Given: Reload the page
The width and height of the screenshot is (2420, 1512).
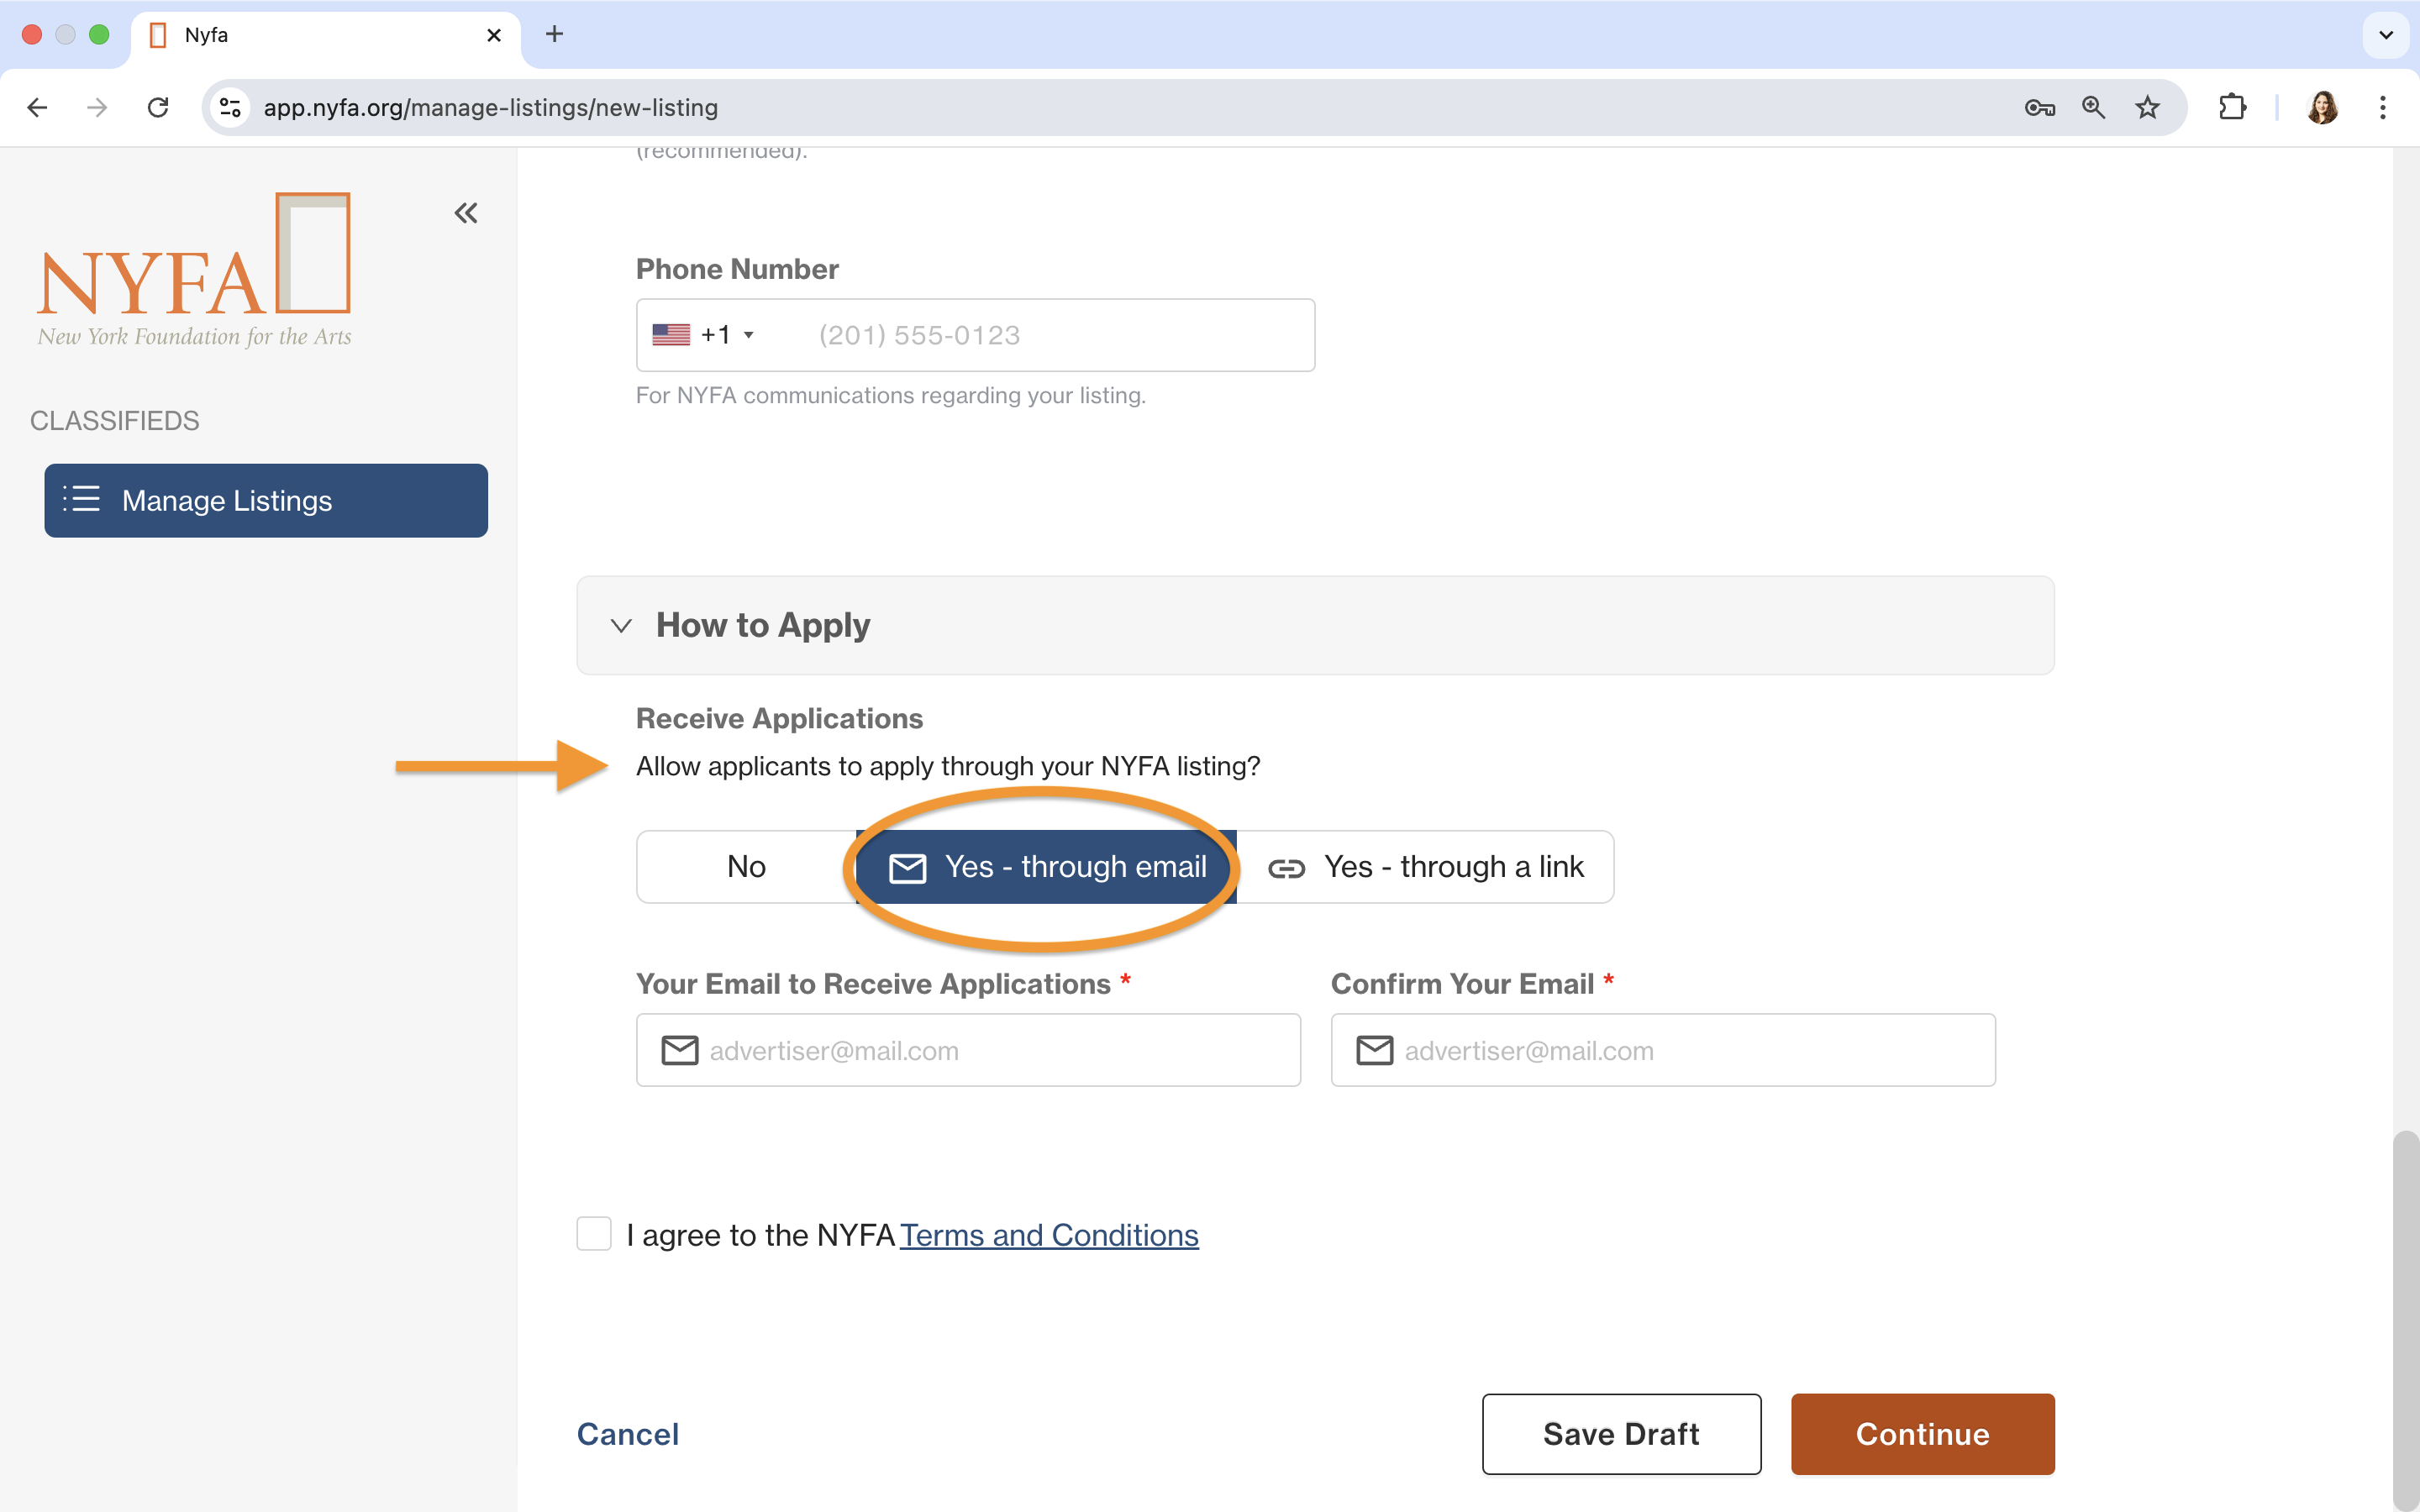Looking at the screenshot, I should (158, 107).
